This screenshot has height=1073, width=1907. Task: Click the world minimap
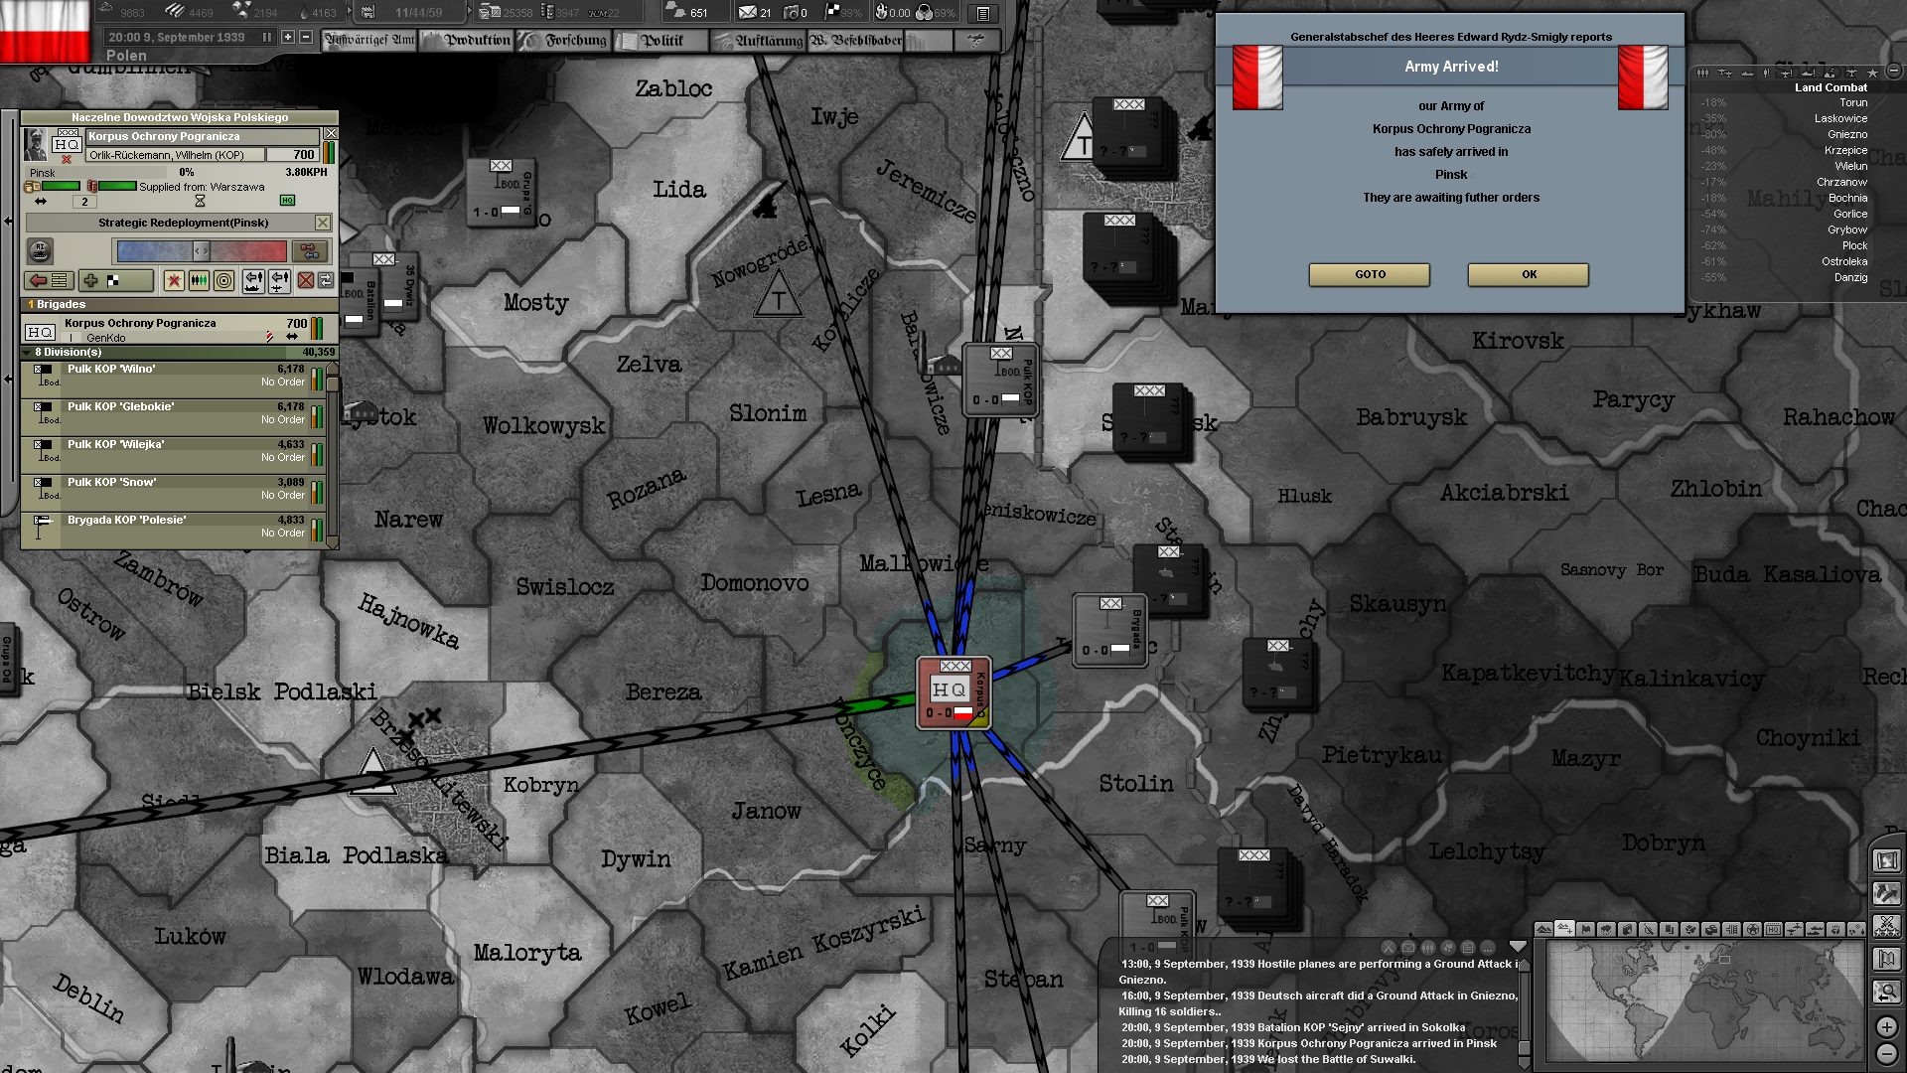pos(1704,1001)
